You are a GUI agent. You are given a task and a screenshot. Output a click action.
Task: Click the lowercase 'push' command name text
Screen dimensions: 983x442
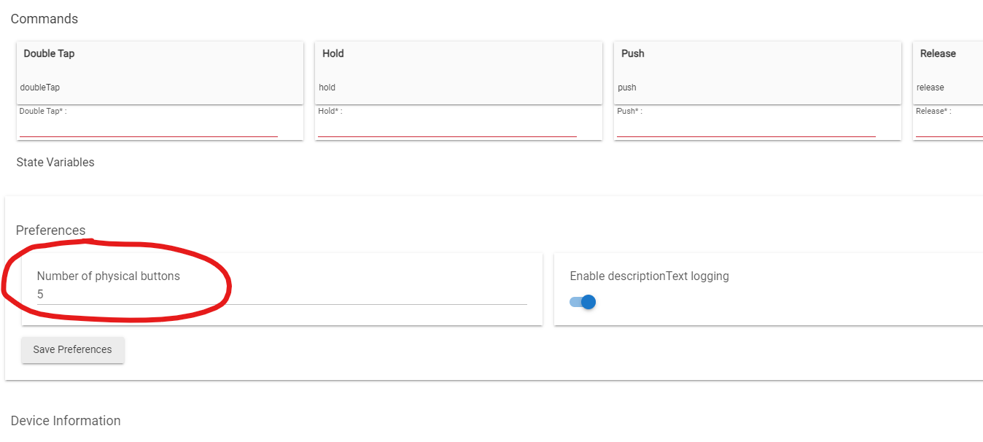coord(627,88)
